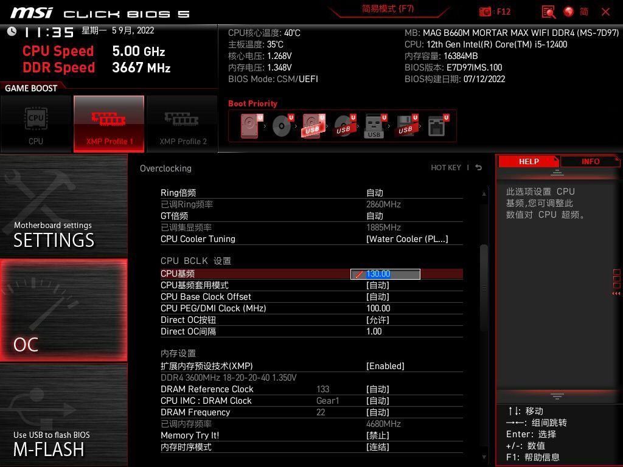Open the HELP tab panel

coord(528,161)
